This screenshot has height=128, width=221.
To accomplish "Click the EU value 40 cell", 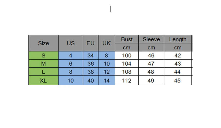I will pos(91,80).
